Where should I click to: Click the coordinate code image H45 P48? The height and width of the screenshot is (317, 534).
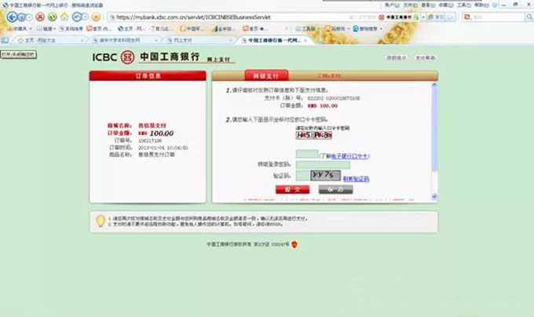point(313,136)
